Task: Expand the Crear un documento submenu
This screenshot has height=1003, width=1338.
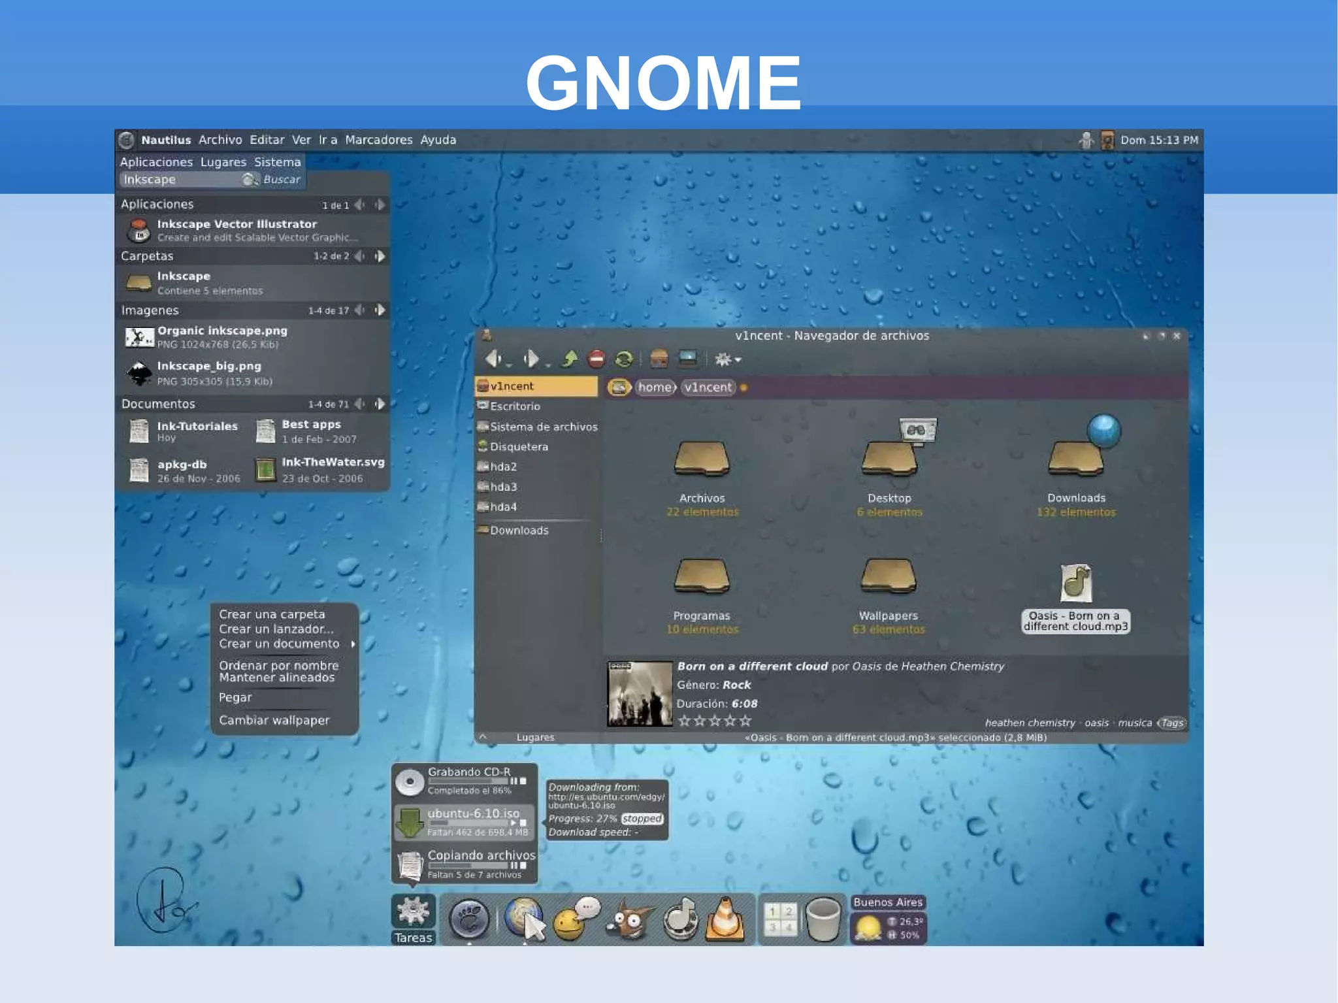Action: tap(286, 644)
